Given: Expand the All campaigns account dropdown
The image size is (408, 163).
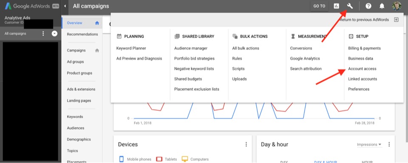Looking at the screenshot, I should 54,34.
